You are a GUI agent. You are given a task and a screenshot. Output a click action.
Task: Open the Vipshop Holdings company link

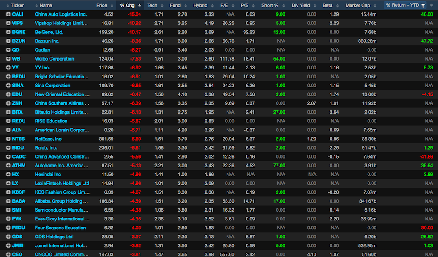coord(61,23)
